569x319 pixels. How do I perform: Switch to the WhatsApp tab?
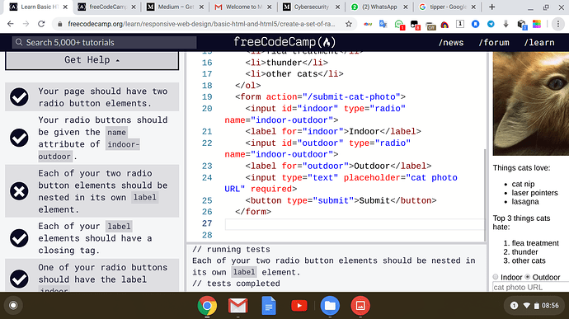[x=379, y=7]
